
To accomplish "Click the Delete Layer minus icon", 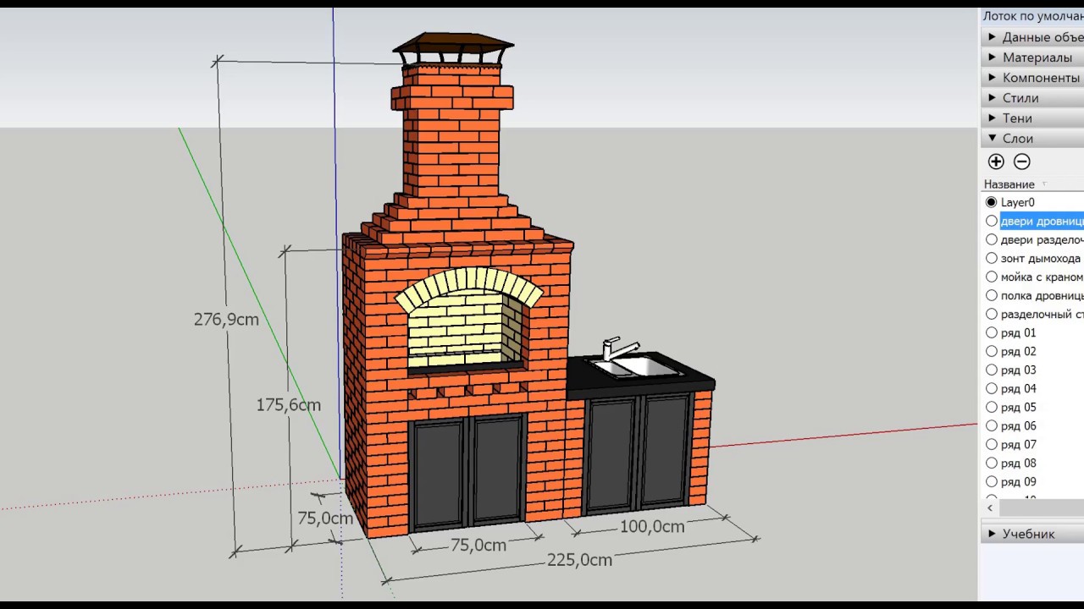I will point(1022,162).
